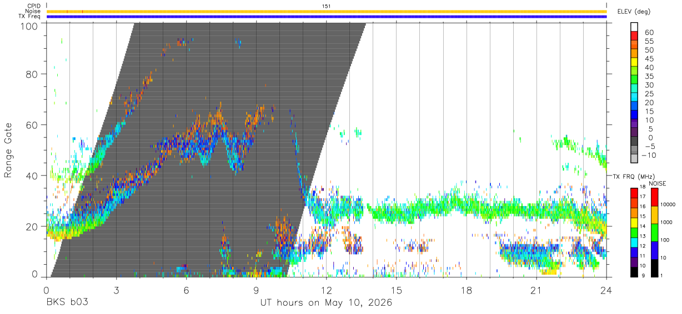
Task: Click the Noise row label
Action: 33,11
